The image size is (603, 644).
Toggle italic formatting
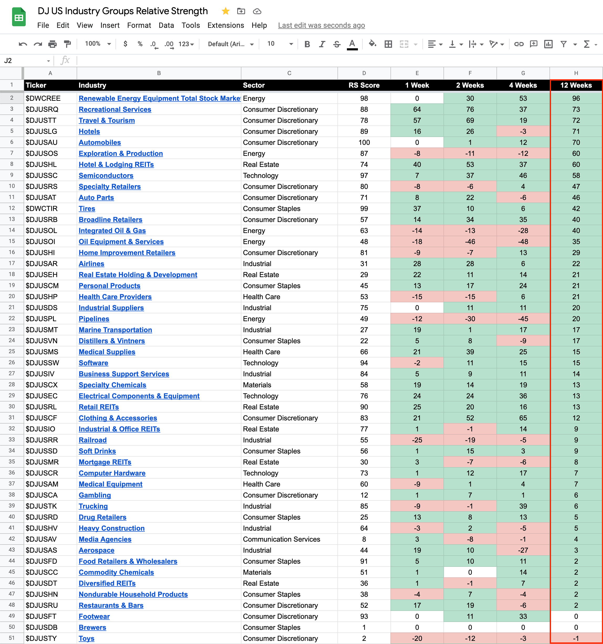[322, 44]
